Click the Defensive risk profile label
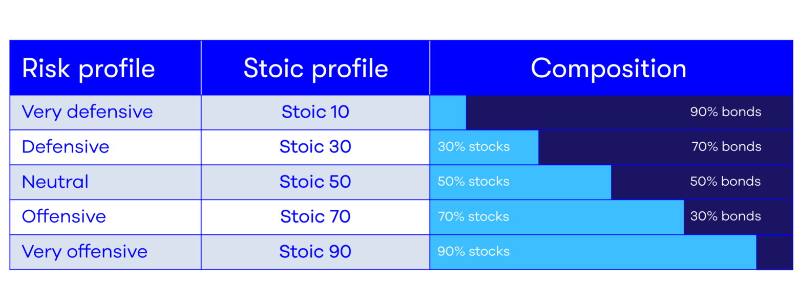The height and width of the screenshot is (307, 799). click(x=66, y=147)
